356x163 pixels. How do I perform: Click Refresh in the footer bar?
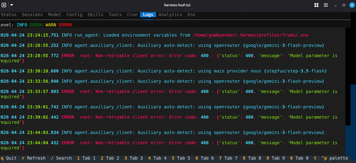[34, 158]
